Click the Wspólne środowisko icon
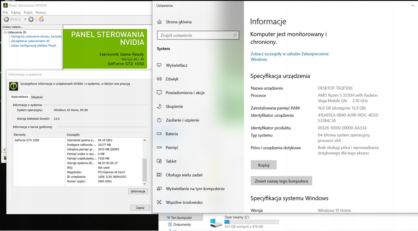Screen dimensions: 418x231 coord(159,202)
